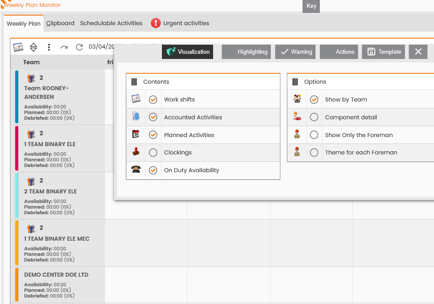Viewport: 434px width, 304px height.
Task: Click the Planned Activities calendar icon
Action: click(x=136, y=134)
